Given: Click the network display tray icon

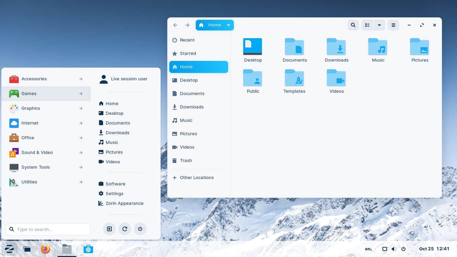Looking at the screenshot, I should point(385,249).
